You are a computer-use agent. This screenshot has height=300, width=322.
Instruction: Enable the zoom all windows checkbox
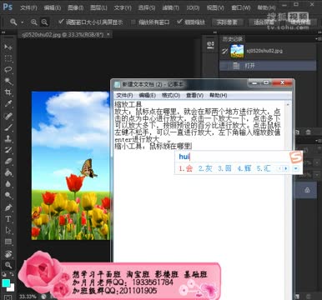(x=133, y=22)
